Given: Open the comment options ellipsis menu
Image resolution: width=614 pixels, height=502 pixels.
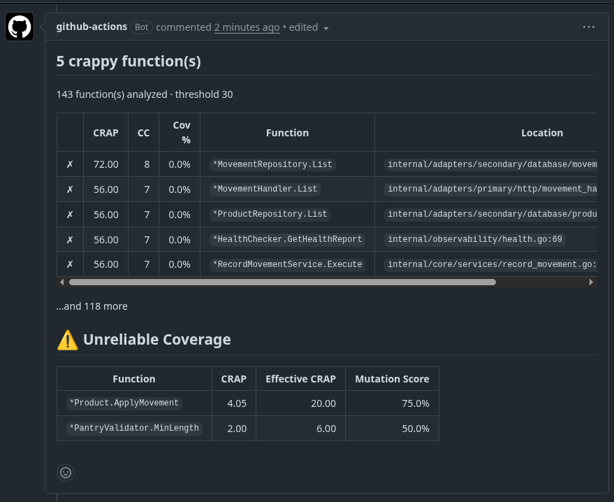Looking at the screenshot, I should tap(589, 27).
